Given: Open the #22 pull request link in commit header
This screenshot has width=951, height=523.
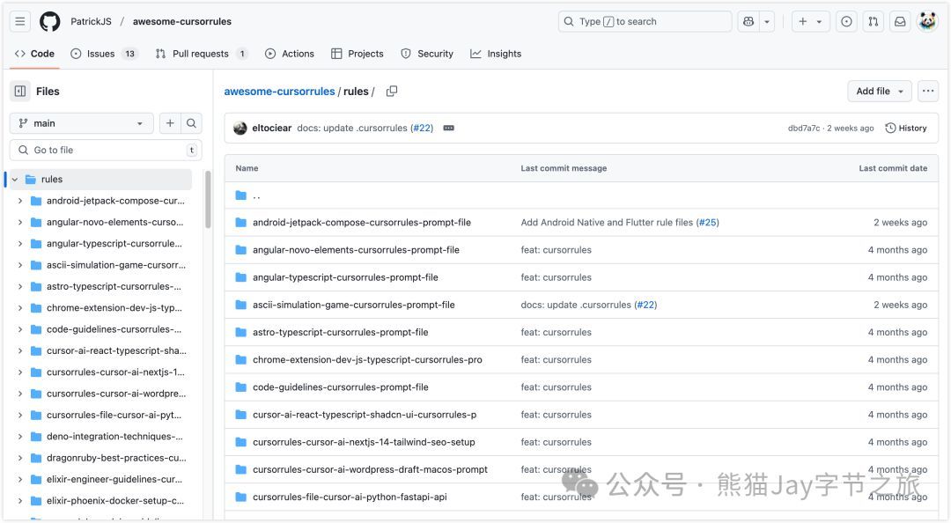Looking at the screenshot, I should (x=422, y=128).
